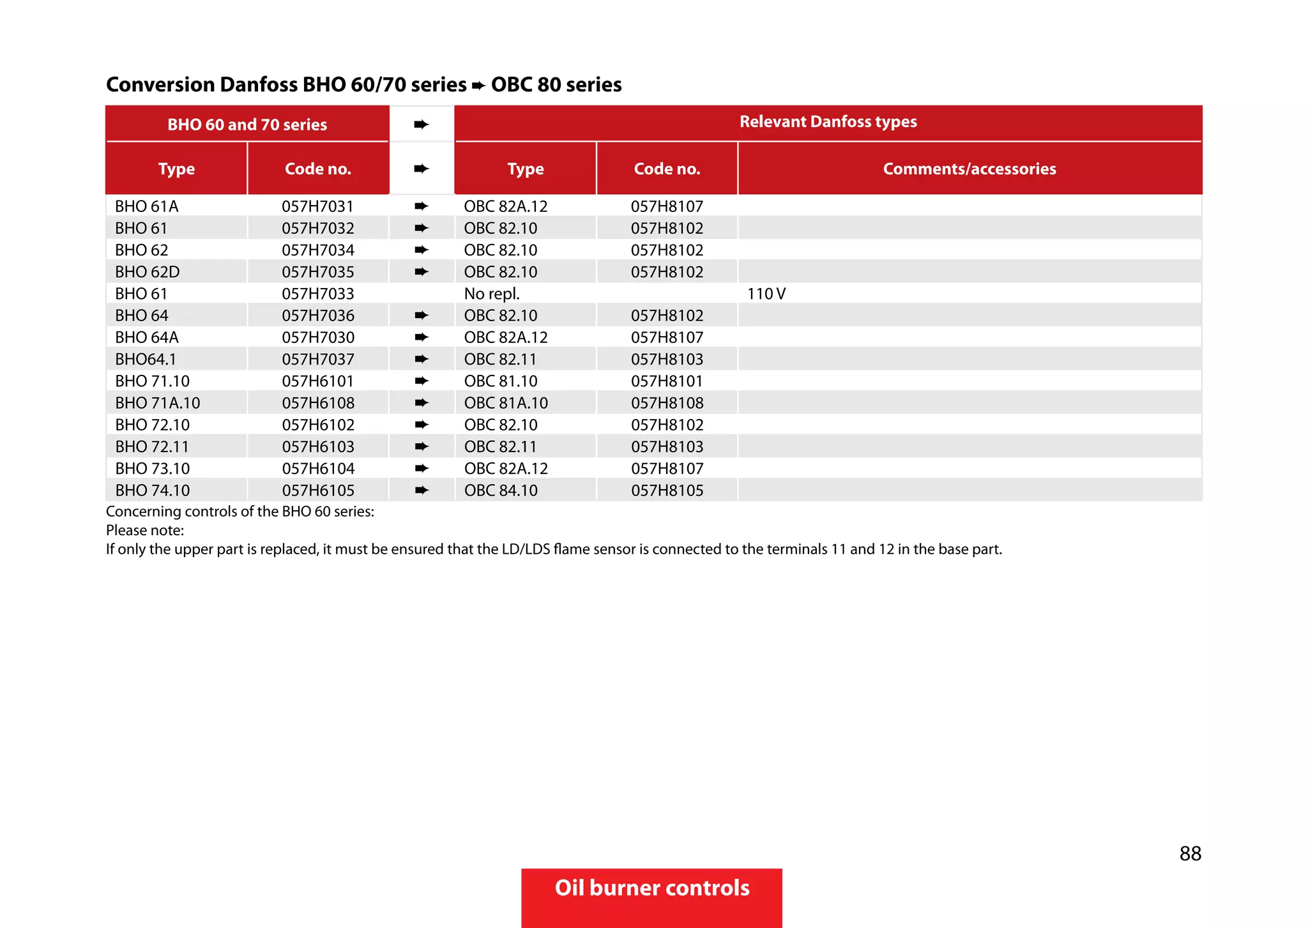1308x928 pixels.
Task: Select the code '057H7031'
Action: [317, 206]
